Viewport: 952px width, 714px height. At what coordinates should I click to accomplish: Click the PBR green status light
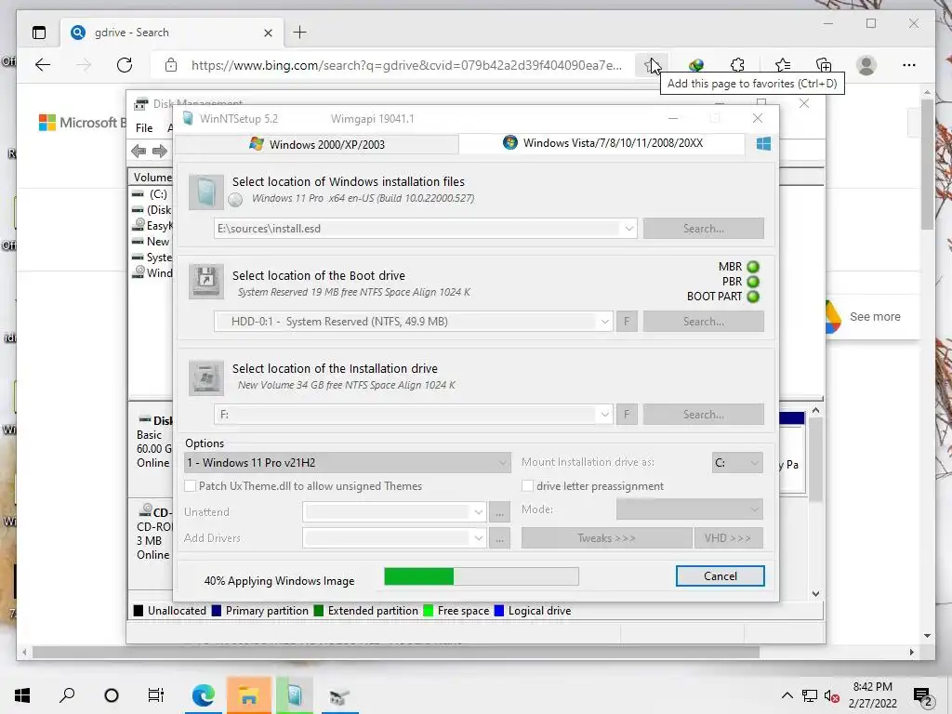point(753,282)
